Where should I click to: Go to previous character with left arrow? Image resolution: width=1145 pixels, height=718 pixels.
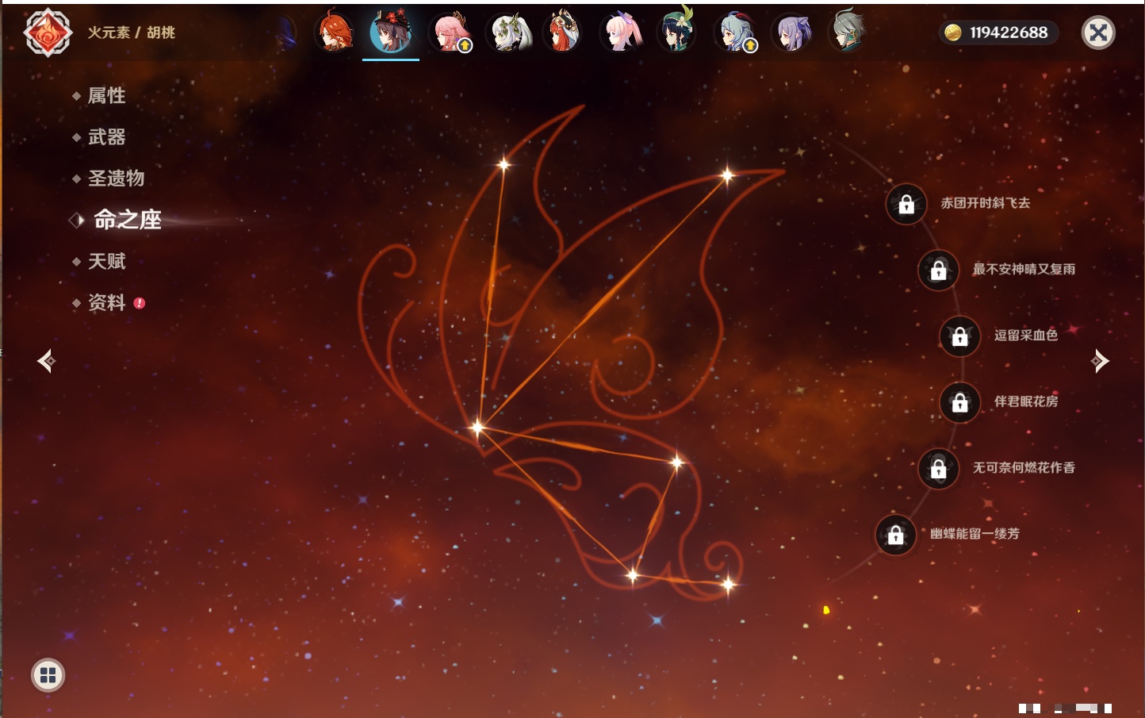click(47, 361)
